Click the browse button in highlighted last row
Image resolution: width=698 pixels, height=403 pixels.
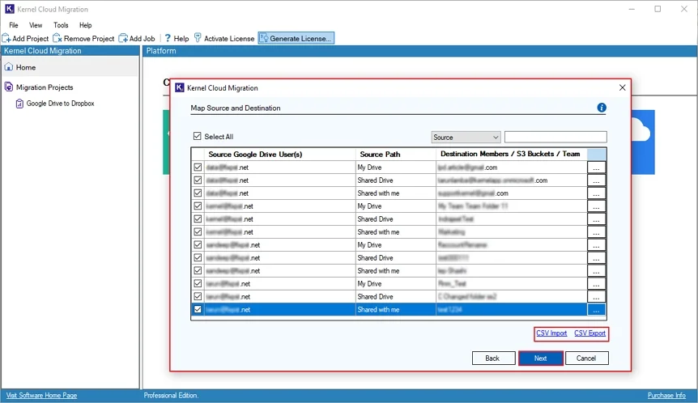point(596,310)
